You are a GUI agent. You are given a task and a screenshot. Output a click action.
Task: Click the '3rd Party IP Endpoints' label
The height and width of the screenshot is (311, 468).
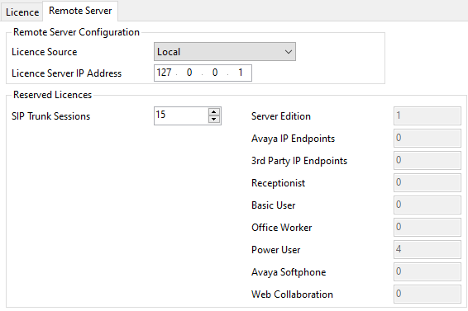coord(299,161)
